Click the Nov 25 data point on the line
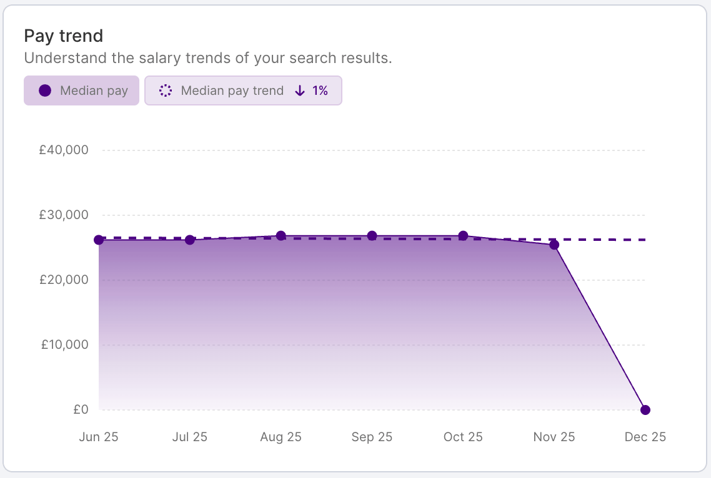The width and height of the screenshot is (711, 478). (554, 245)
